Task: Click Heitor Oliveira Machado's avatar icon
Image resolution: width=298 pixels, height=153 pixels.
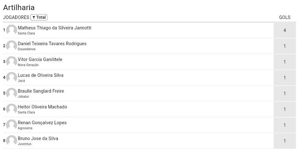Action: click(x=11, y=109)
